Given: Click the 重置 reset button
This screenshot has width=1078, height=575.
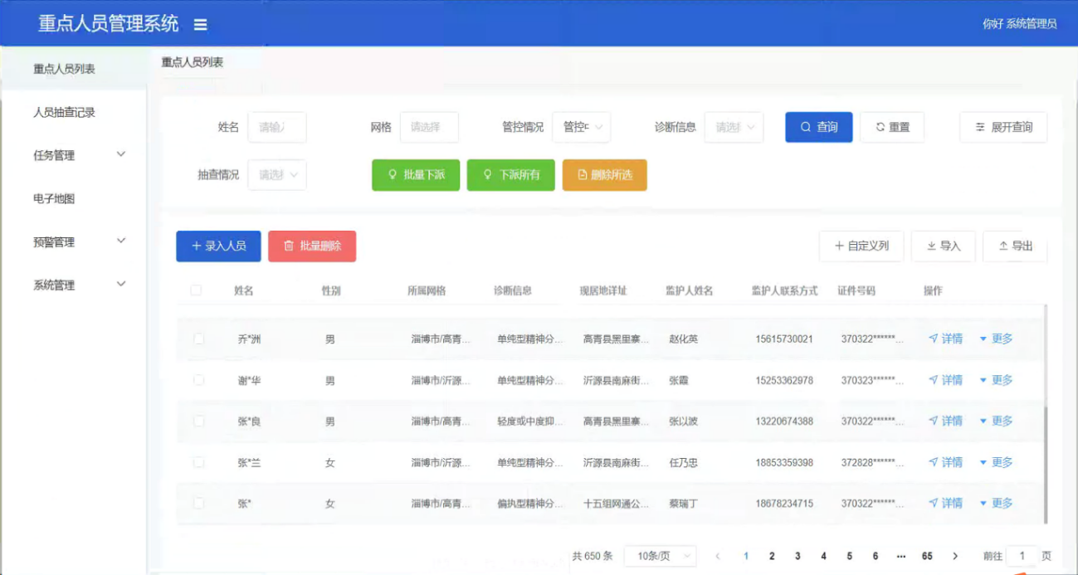Looking at the screenshot, I should (x=892, y=127).
